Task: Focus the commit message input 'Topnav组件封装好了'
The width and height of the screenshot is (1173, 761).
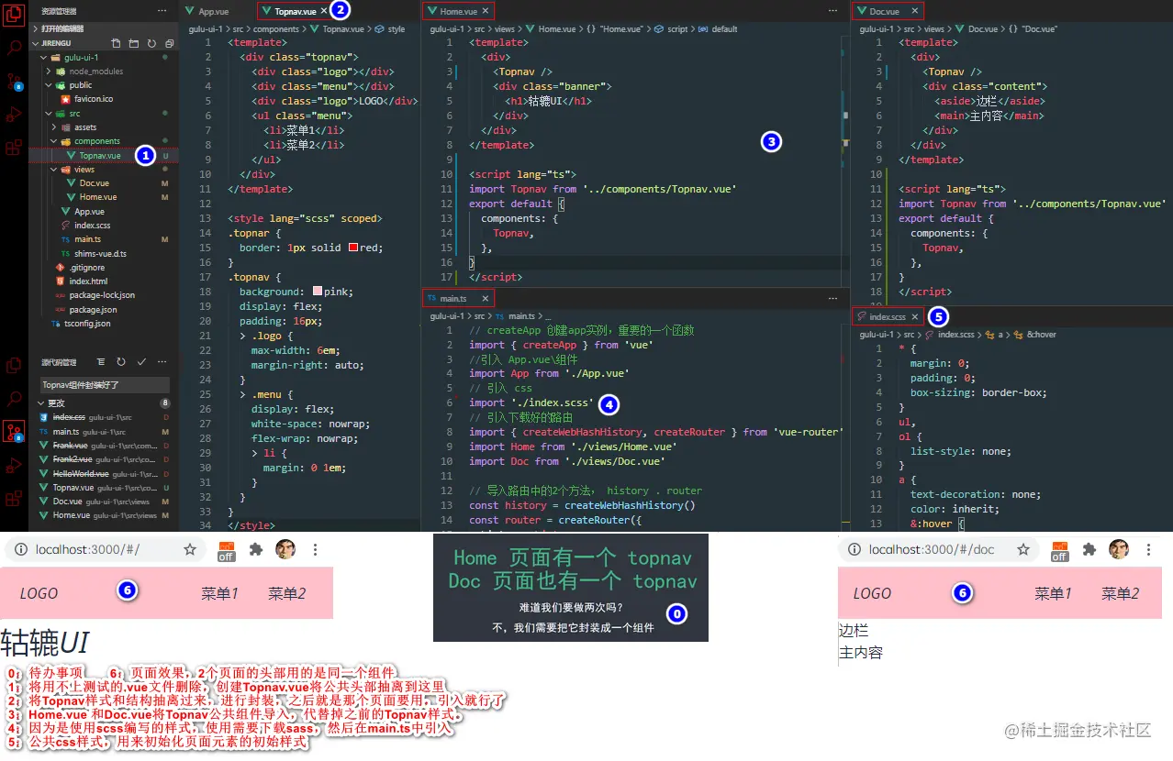Action: click(104, 385)
